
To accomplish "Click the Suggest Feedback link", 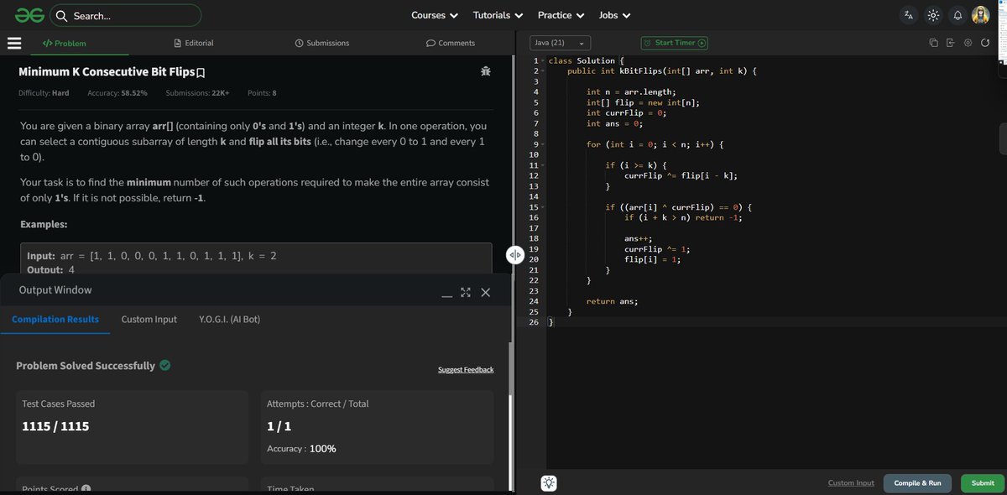I will coord(466,370).
